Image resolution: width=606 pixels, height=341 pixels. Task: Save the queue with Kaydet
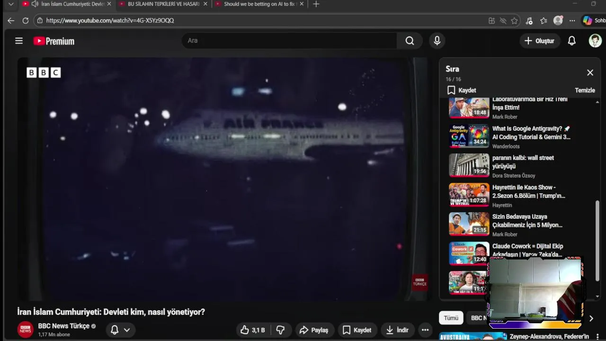[462, 90]
